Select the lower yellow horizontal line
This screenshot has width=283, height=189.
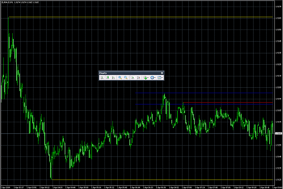coord(162,180)
